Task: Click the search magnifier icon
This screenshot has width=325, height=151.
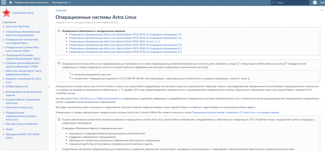Action: click(274, 3)
